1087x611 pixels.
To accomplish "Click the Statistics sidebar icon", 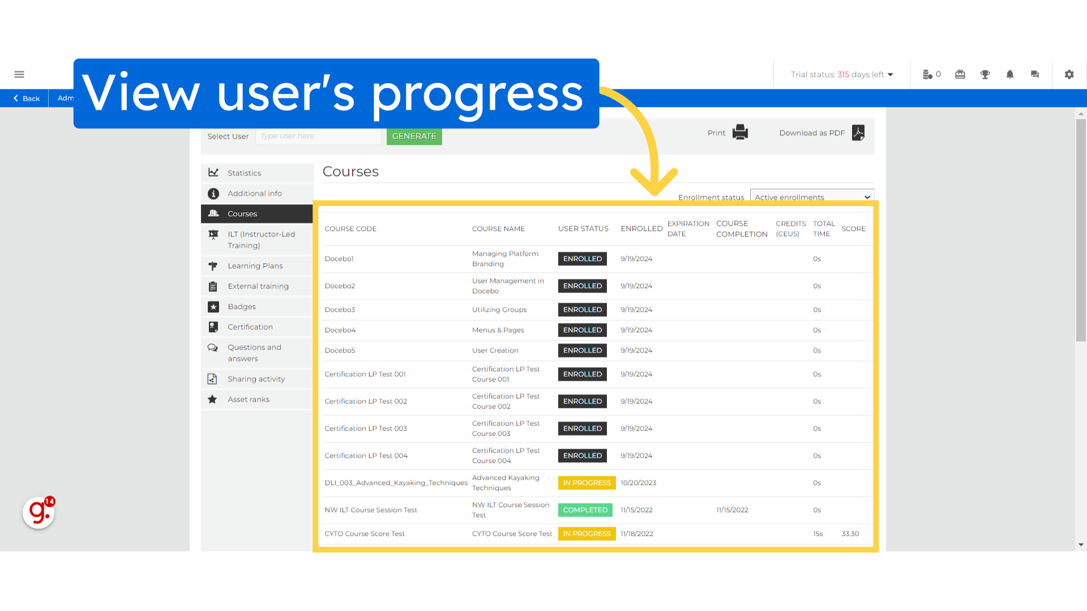I will [213, 173].
